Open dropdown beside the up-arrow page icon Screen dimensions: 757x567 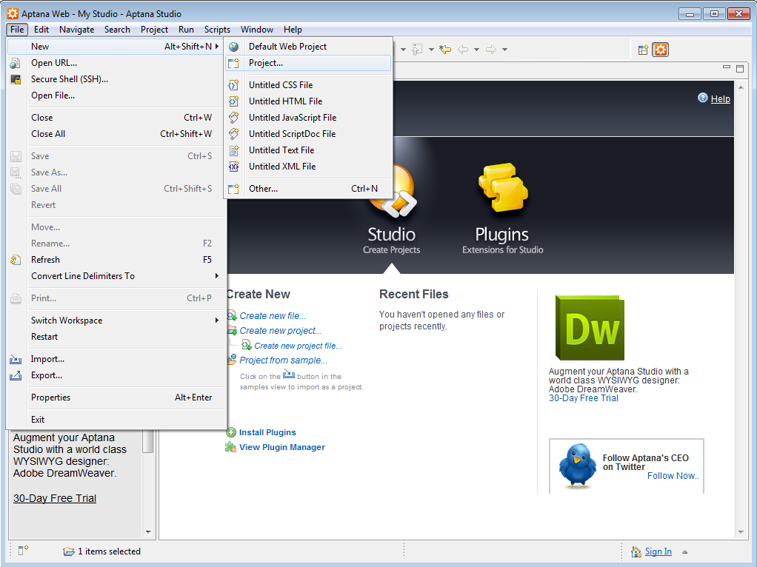[x=431, y=49]
